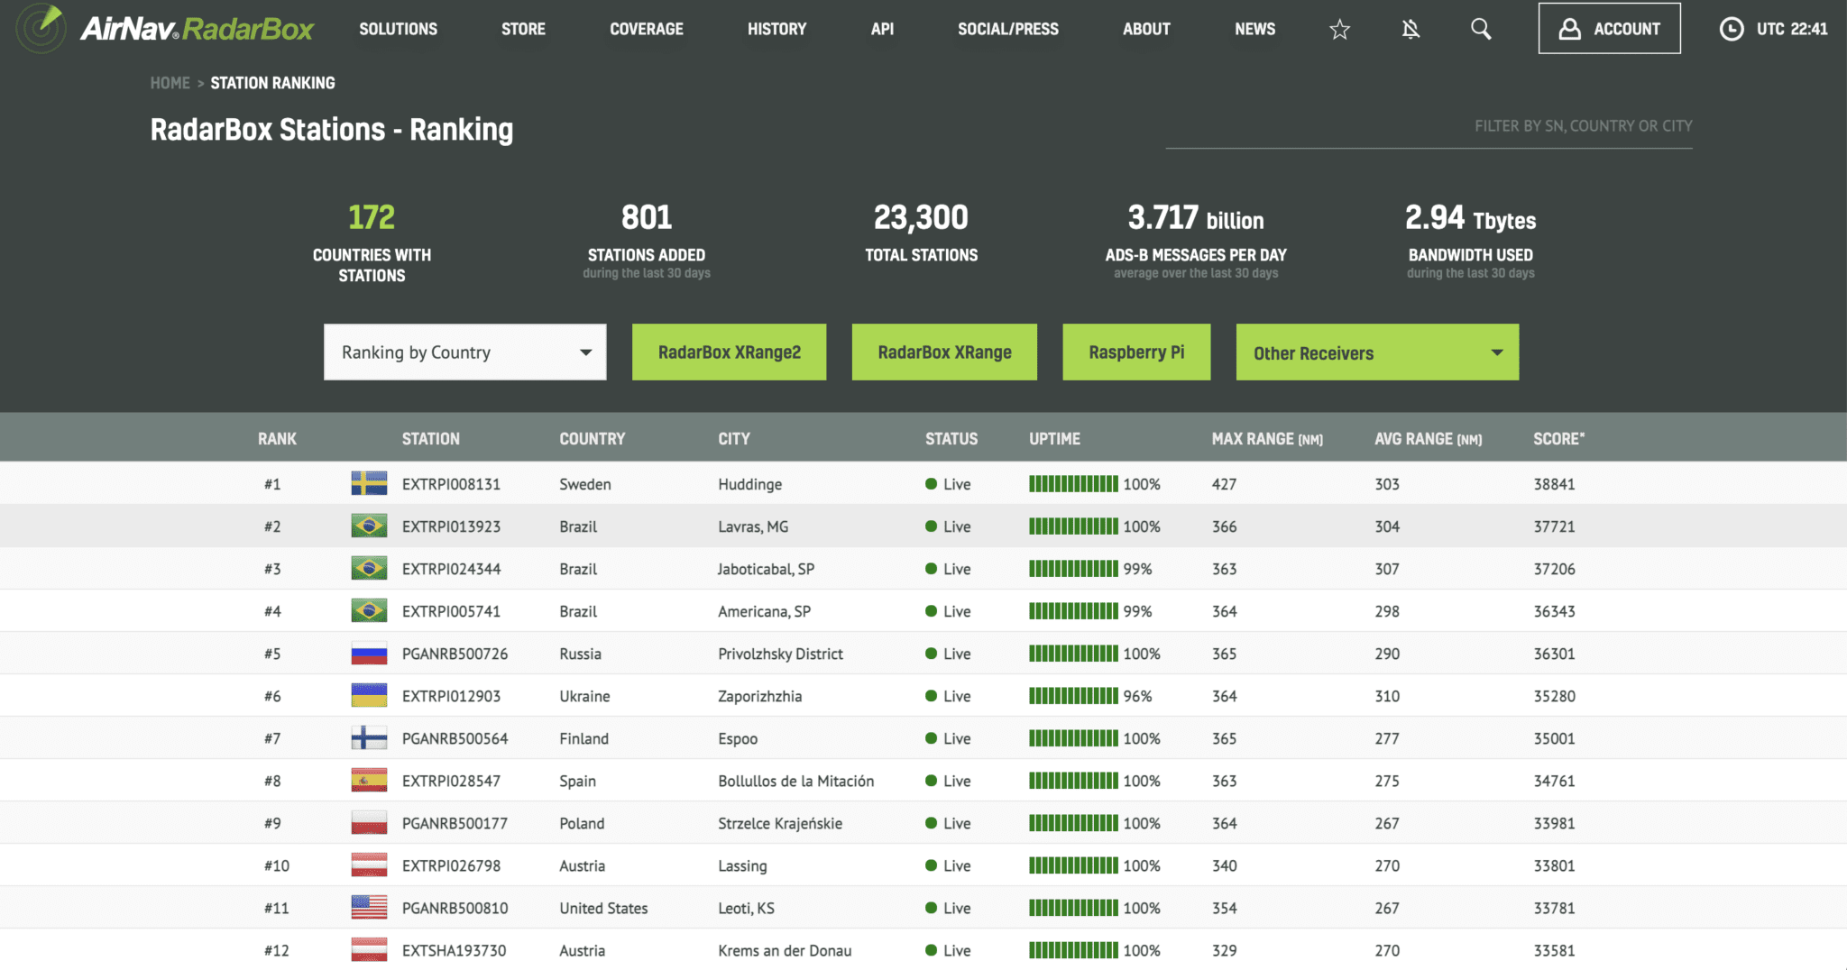Click the filter by SN, country or city field
Viewport: 1847px width, 970px height.
[x=1429, y=127]
